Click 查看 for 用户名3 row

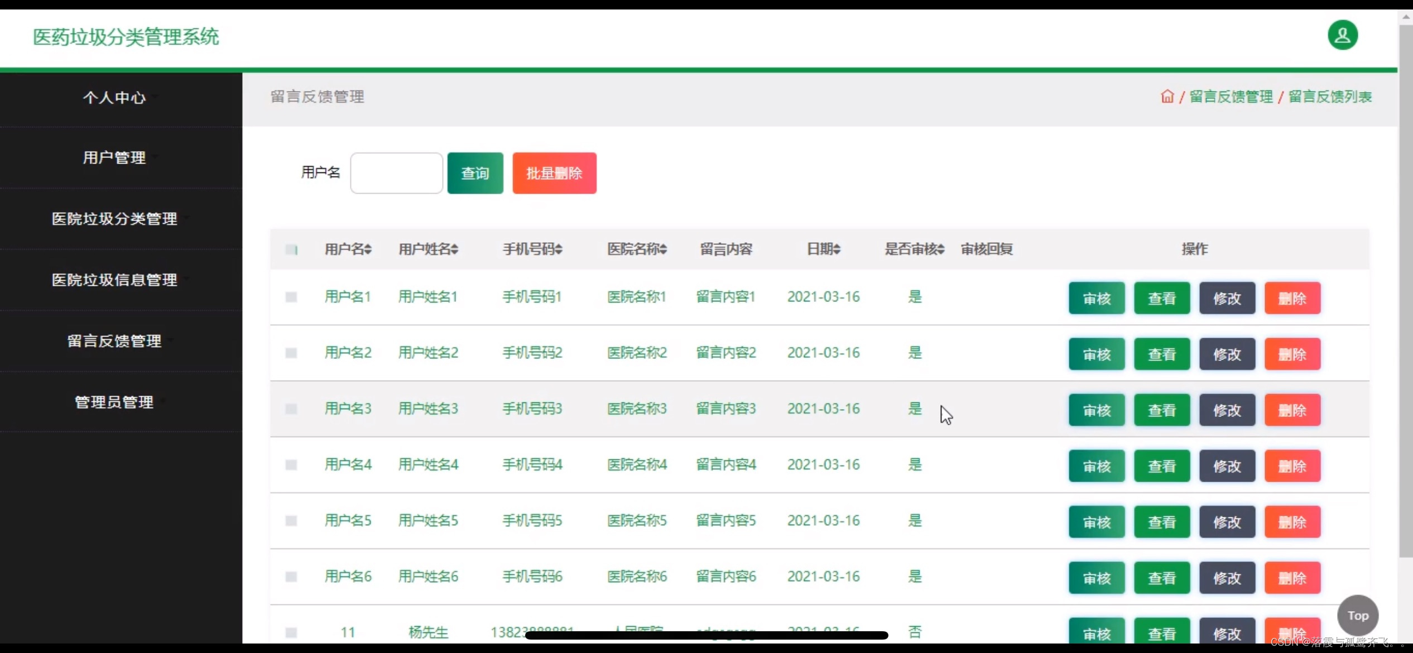click(x=1162, y=410)
